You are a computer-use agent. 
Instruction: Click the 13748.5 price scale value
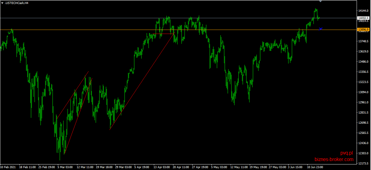[363, 41]
